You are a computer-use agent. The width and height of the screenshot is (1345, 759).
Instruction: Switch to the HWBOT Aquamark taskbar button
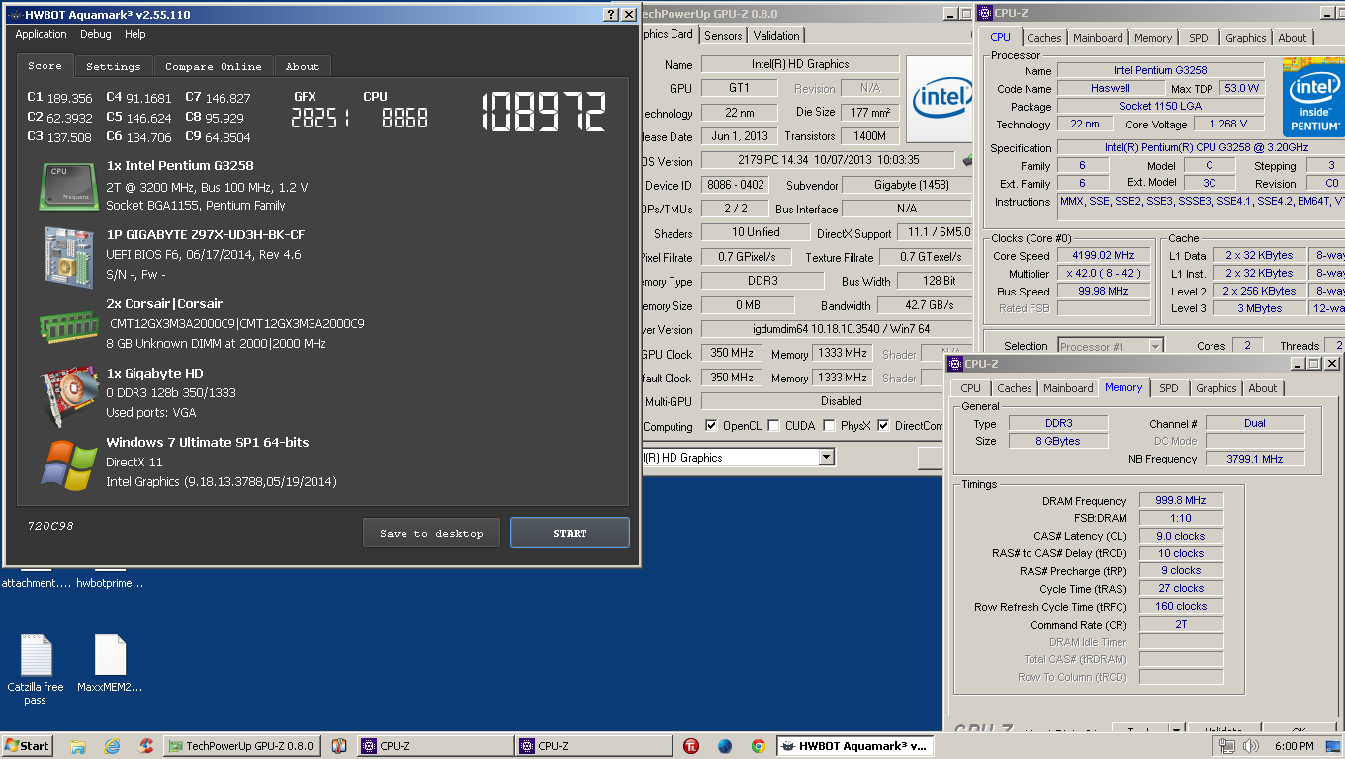pos(854,746)
